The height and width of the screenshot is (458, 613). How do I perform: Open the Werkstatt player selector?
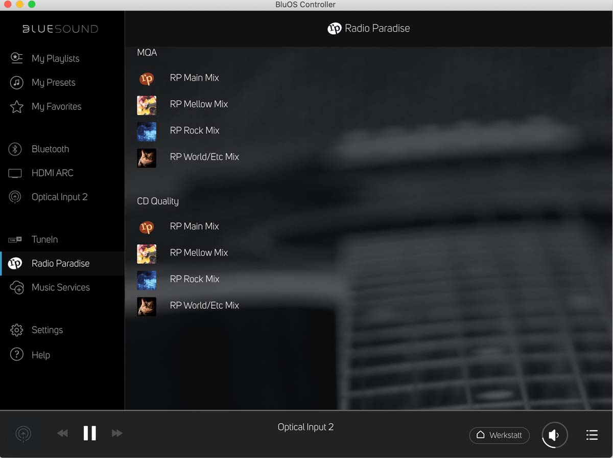[x=499, y=435]
